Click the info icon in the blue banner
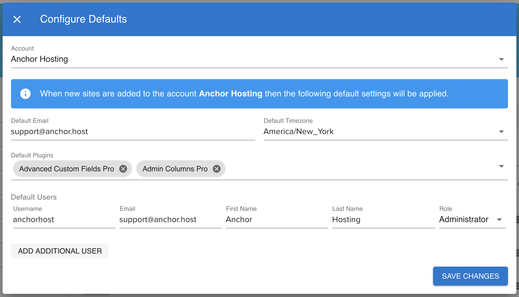The height and width of the screenshot is (297, 519). tap(25, 94)
